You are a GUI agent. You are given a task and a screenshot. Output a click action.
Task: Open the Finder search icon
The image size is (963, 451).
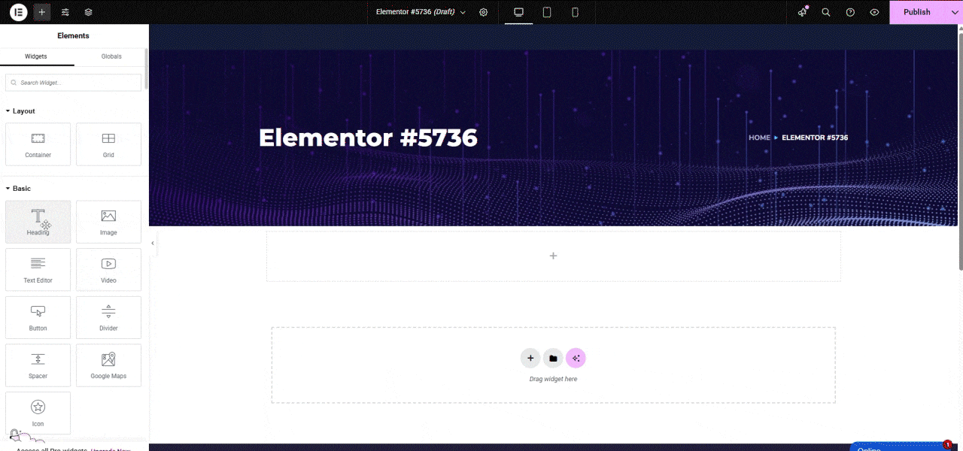826,12
